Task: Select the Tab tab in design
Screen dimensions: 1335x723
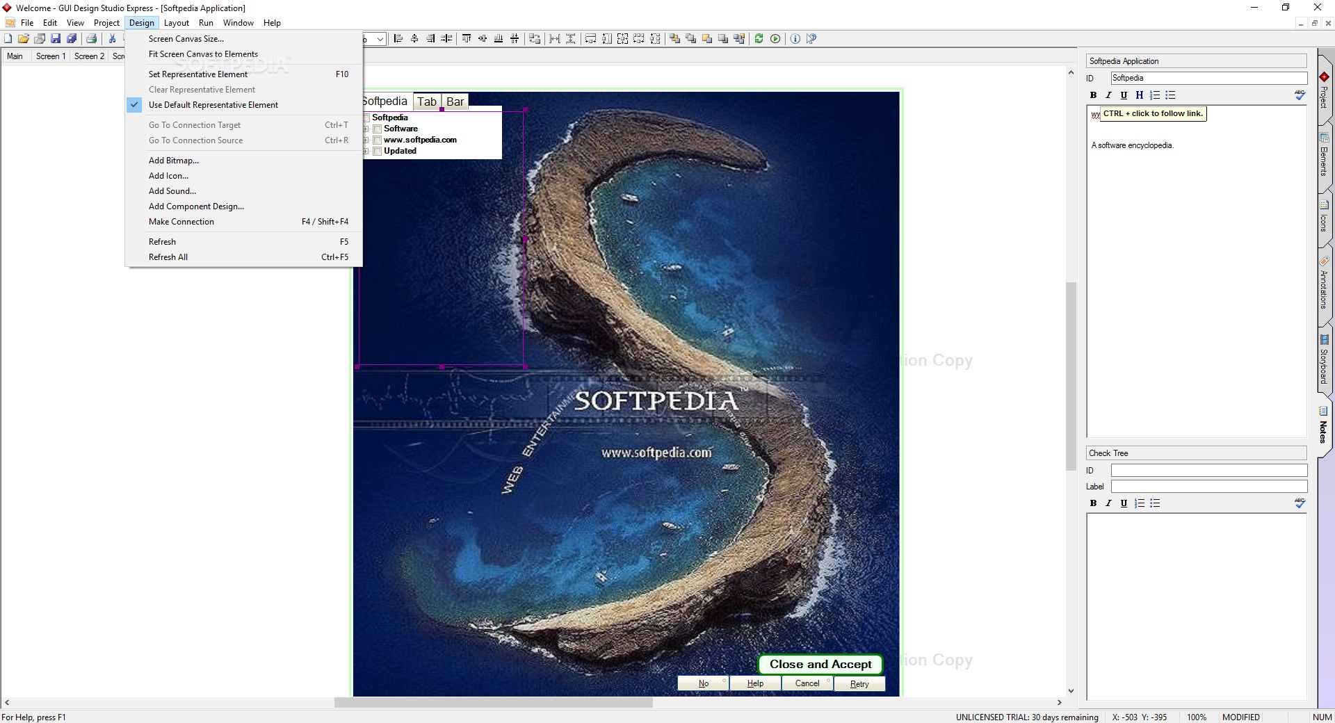Action: (427, 101)
